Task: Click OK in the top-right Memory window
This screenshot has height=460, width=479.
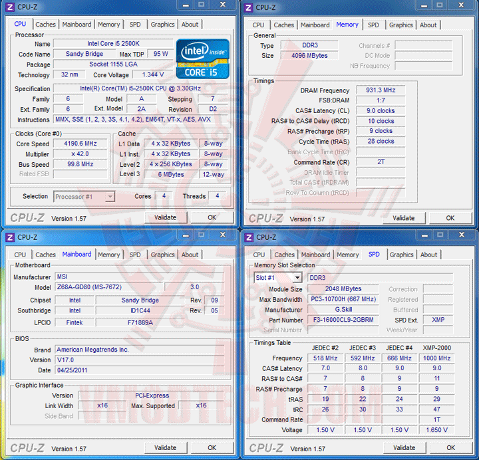Action: [450, 218]
